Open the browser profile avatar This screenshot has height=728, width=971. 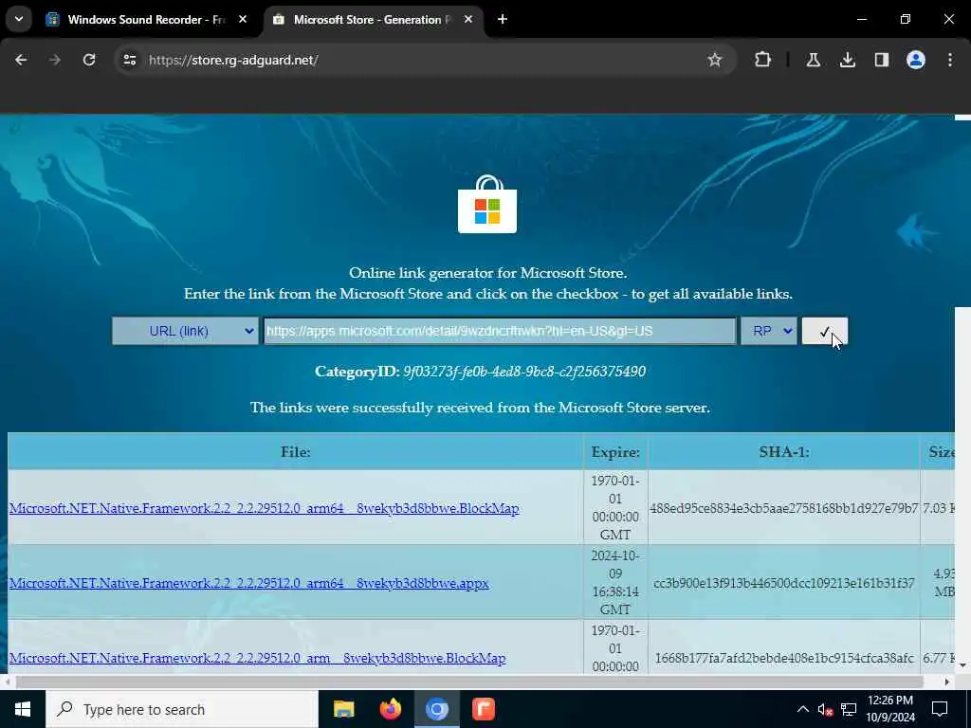point(915,60)
